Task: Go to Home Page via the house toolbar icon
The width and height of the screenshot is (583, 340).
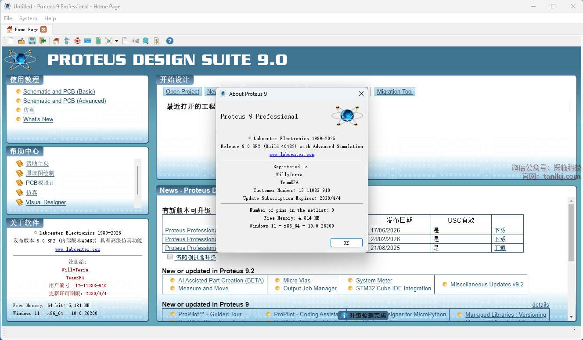Action: tap(56, 41)
